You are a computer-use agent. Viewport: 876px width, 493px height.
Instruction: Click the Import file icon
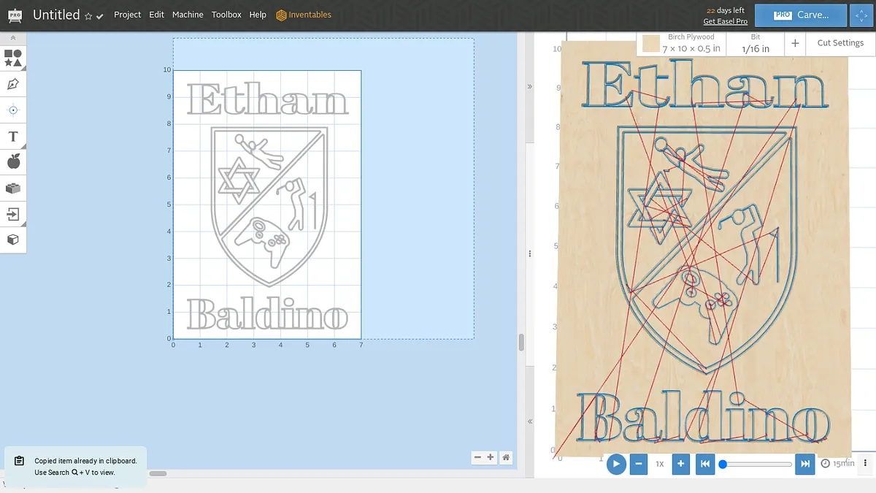(x=13, y=214)
